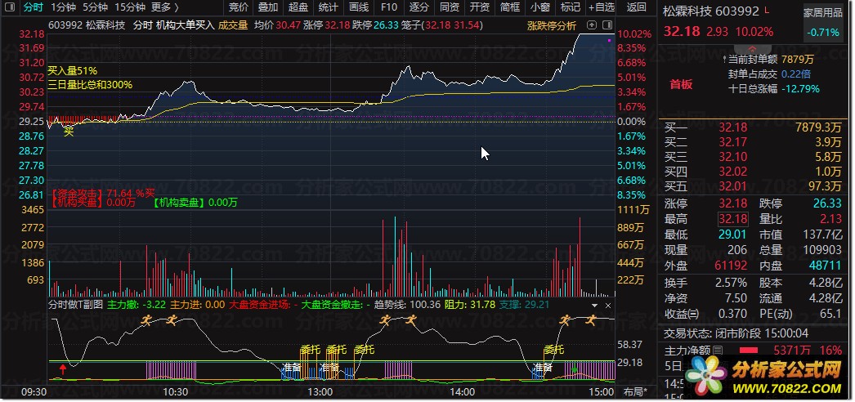
Task: Click the red up-arrow signal in sub-chart
Action: pyautogui.click(x=63, y=370)
